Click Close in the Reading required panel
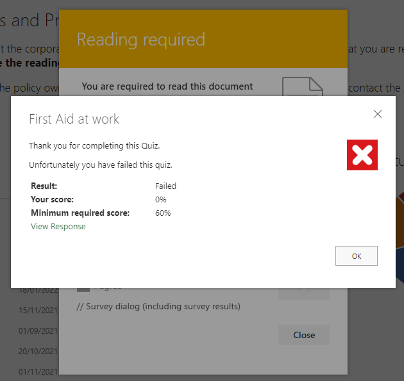The width and height of the screenshot is (404, 381). tap(303, 335)
